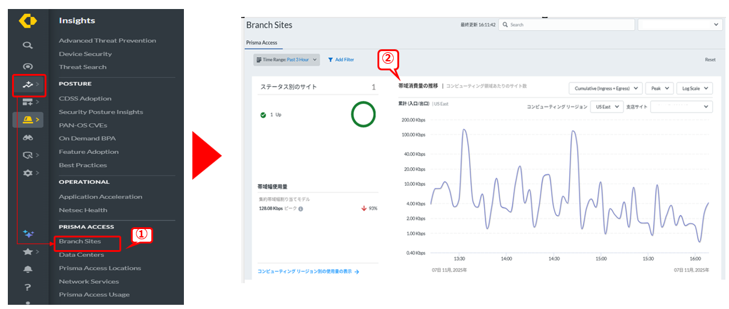729x309 pixels.
Task: Open Best Practices menu item
Action: pos(83,165)
